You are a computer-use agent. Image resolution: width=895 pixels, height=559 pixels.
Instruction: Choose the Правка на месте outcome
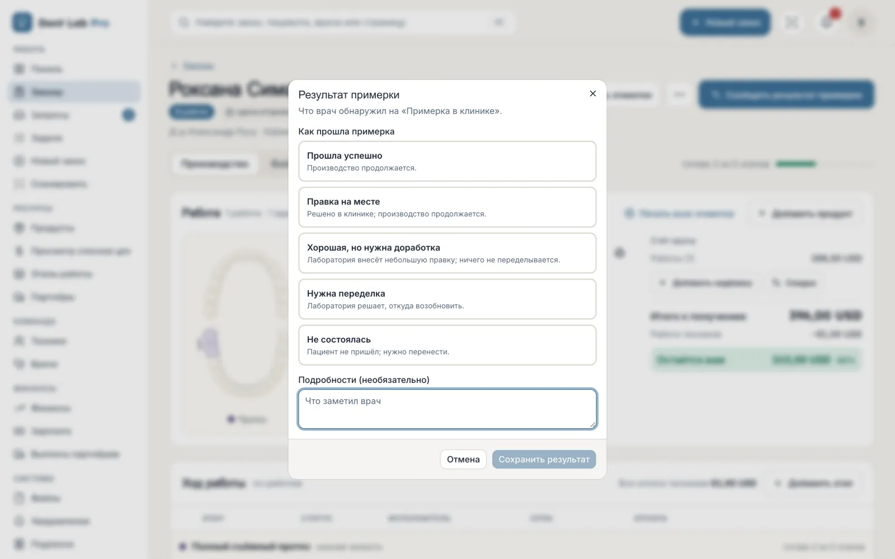pyautogui.click(x=447, y=207)
